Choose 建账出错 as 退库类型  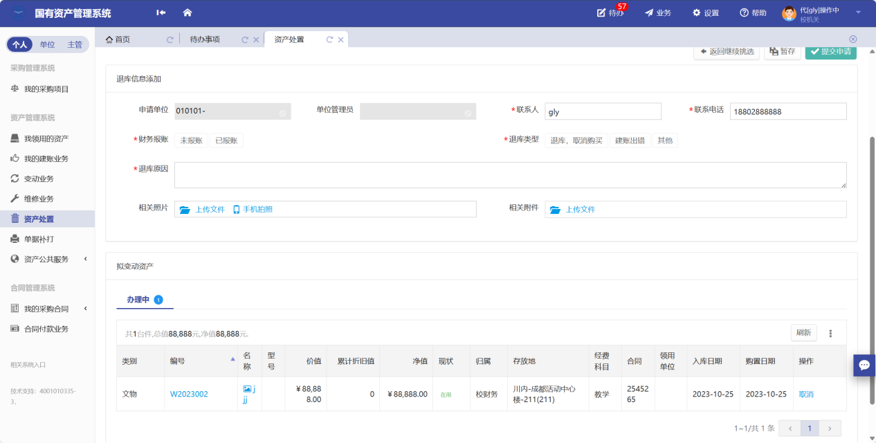pos(630,141)
